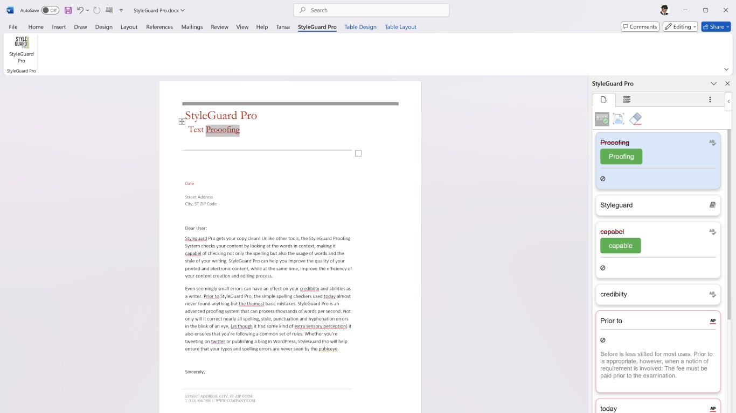Screen dimensions: 736x413
Task: Click the Undo arrow icon
Action: pyautogui.click(x=80, y=10)
